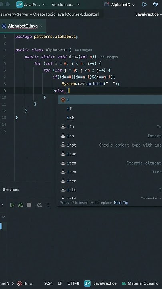The width and height of the screenshot is (162, 289).
Task: Click the JP project badge icon
Action: pos(20,4)
